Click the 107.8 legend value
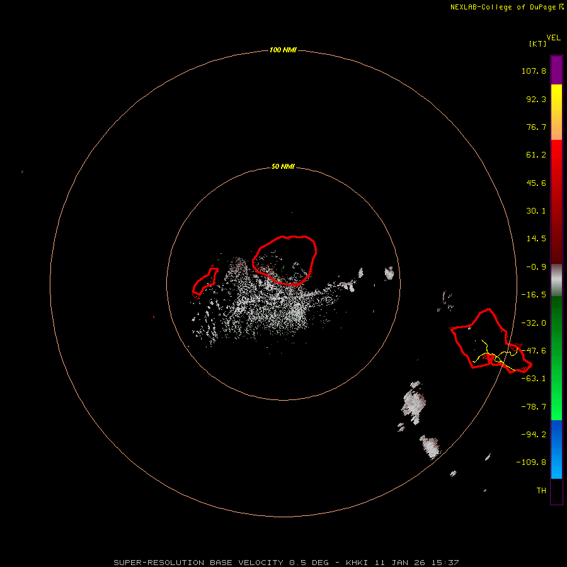The image size is (567, 567). [x=534, y=71]
